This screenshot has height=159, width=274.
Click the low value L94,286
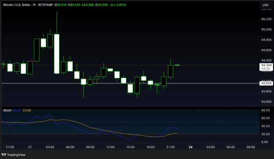[88, 5]
